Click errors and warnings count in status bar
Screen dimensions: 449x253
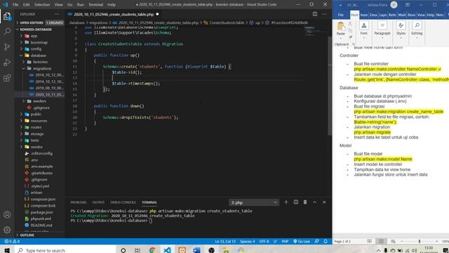pyautogui.click(x=12, y=242)
